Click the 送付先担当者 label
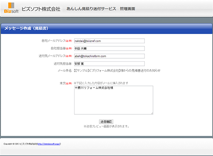The height and width of the screenshot is (156, 213). [63, 64]
